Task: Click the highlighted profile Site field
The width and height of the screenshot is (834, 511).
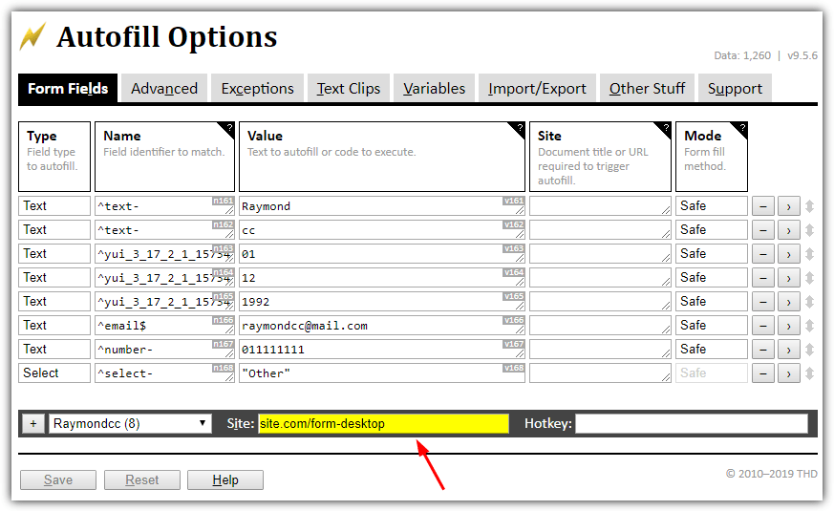Action: tap(383, 424)
